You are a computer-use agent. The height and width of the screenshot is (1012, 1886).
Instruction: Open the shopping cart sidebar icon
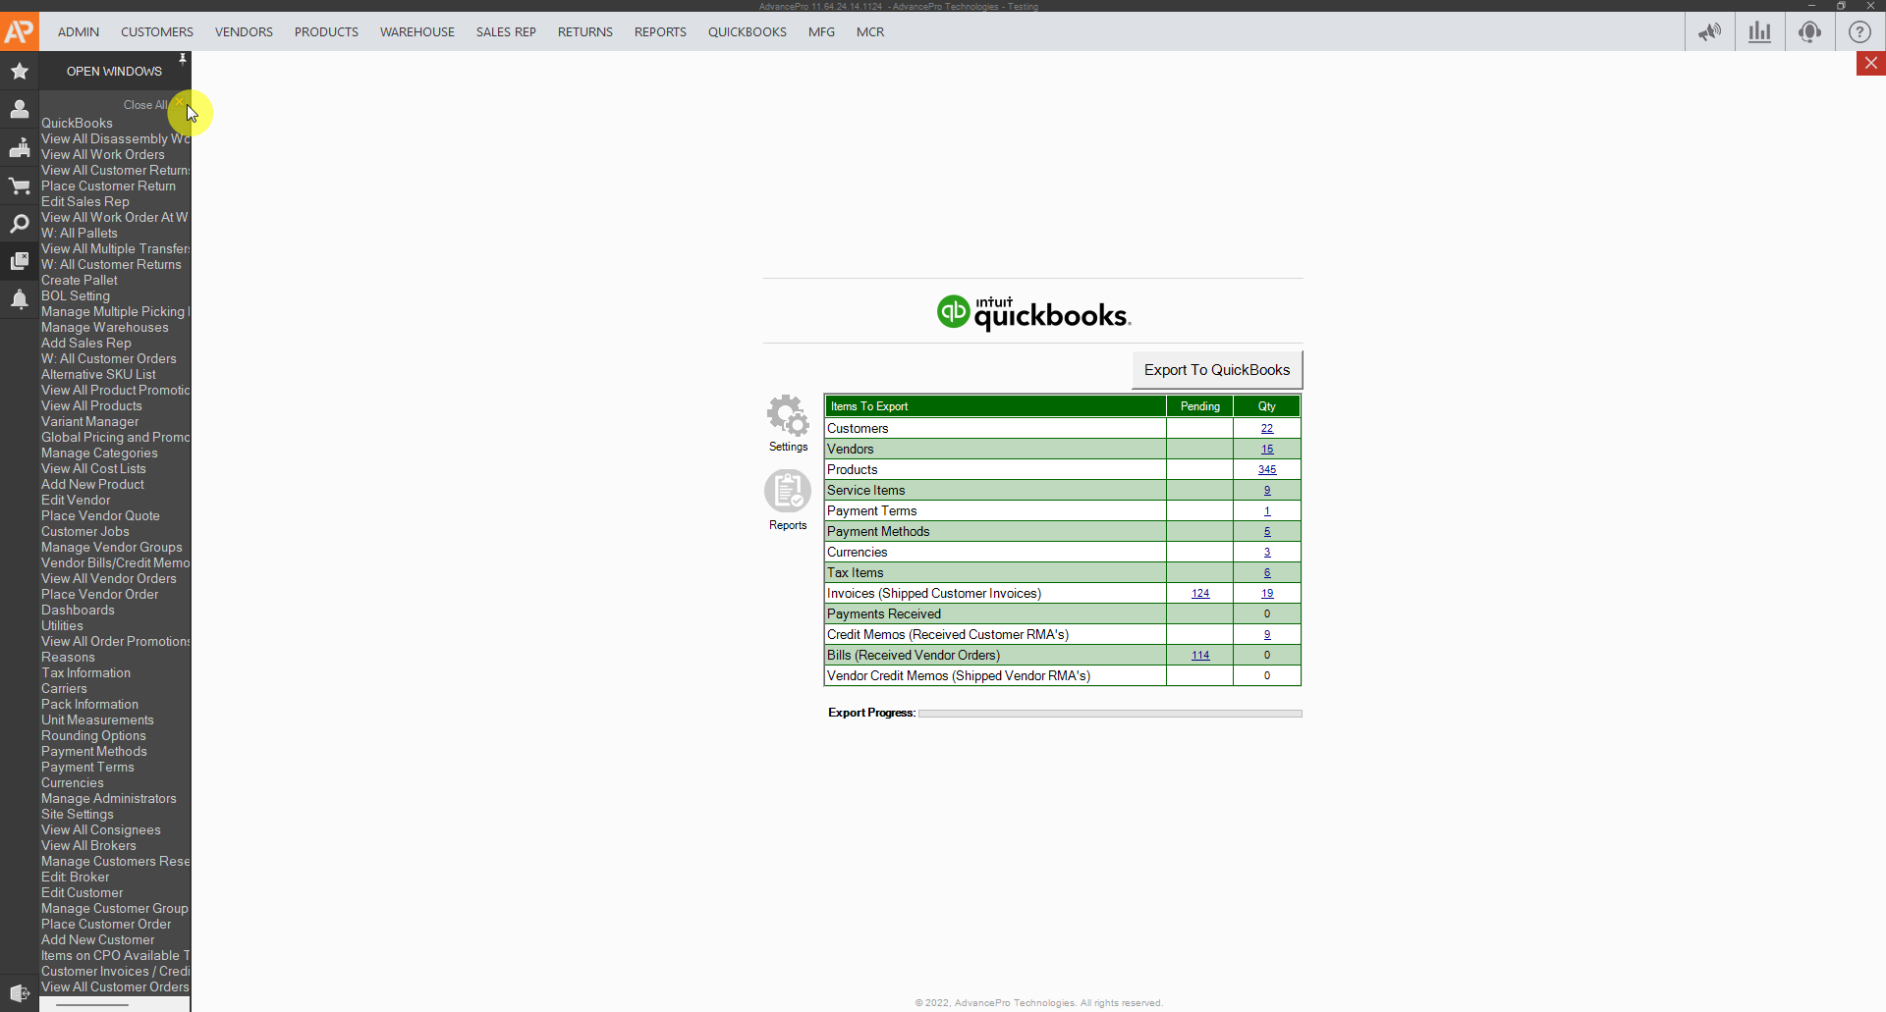coord(19,186)
